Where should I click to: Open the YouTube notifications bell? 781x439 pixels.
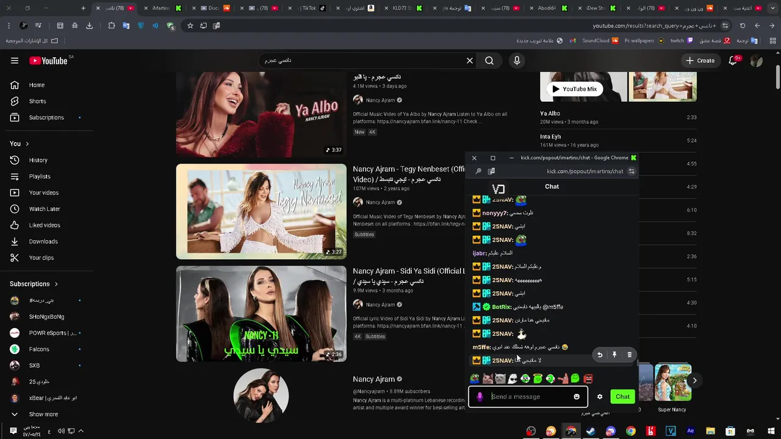pos(733,60)
